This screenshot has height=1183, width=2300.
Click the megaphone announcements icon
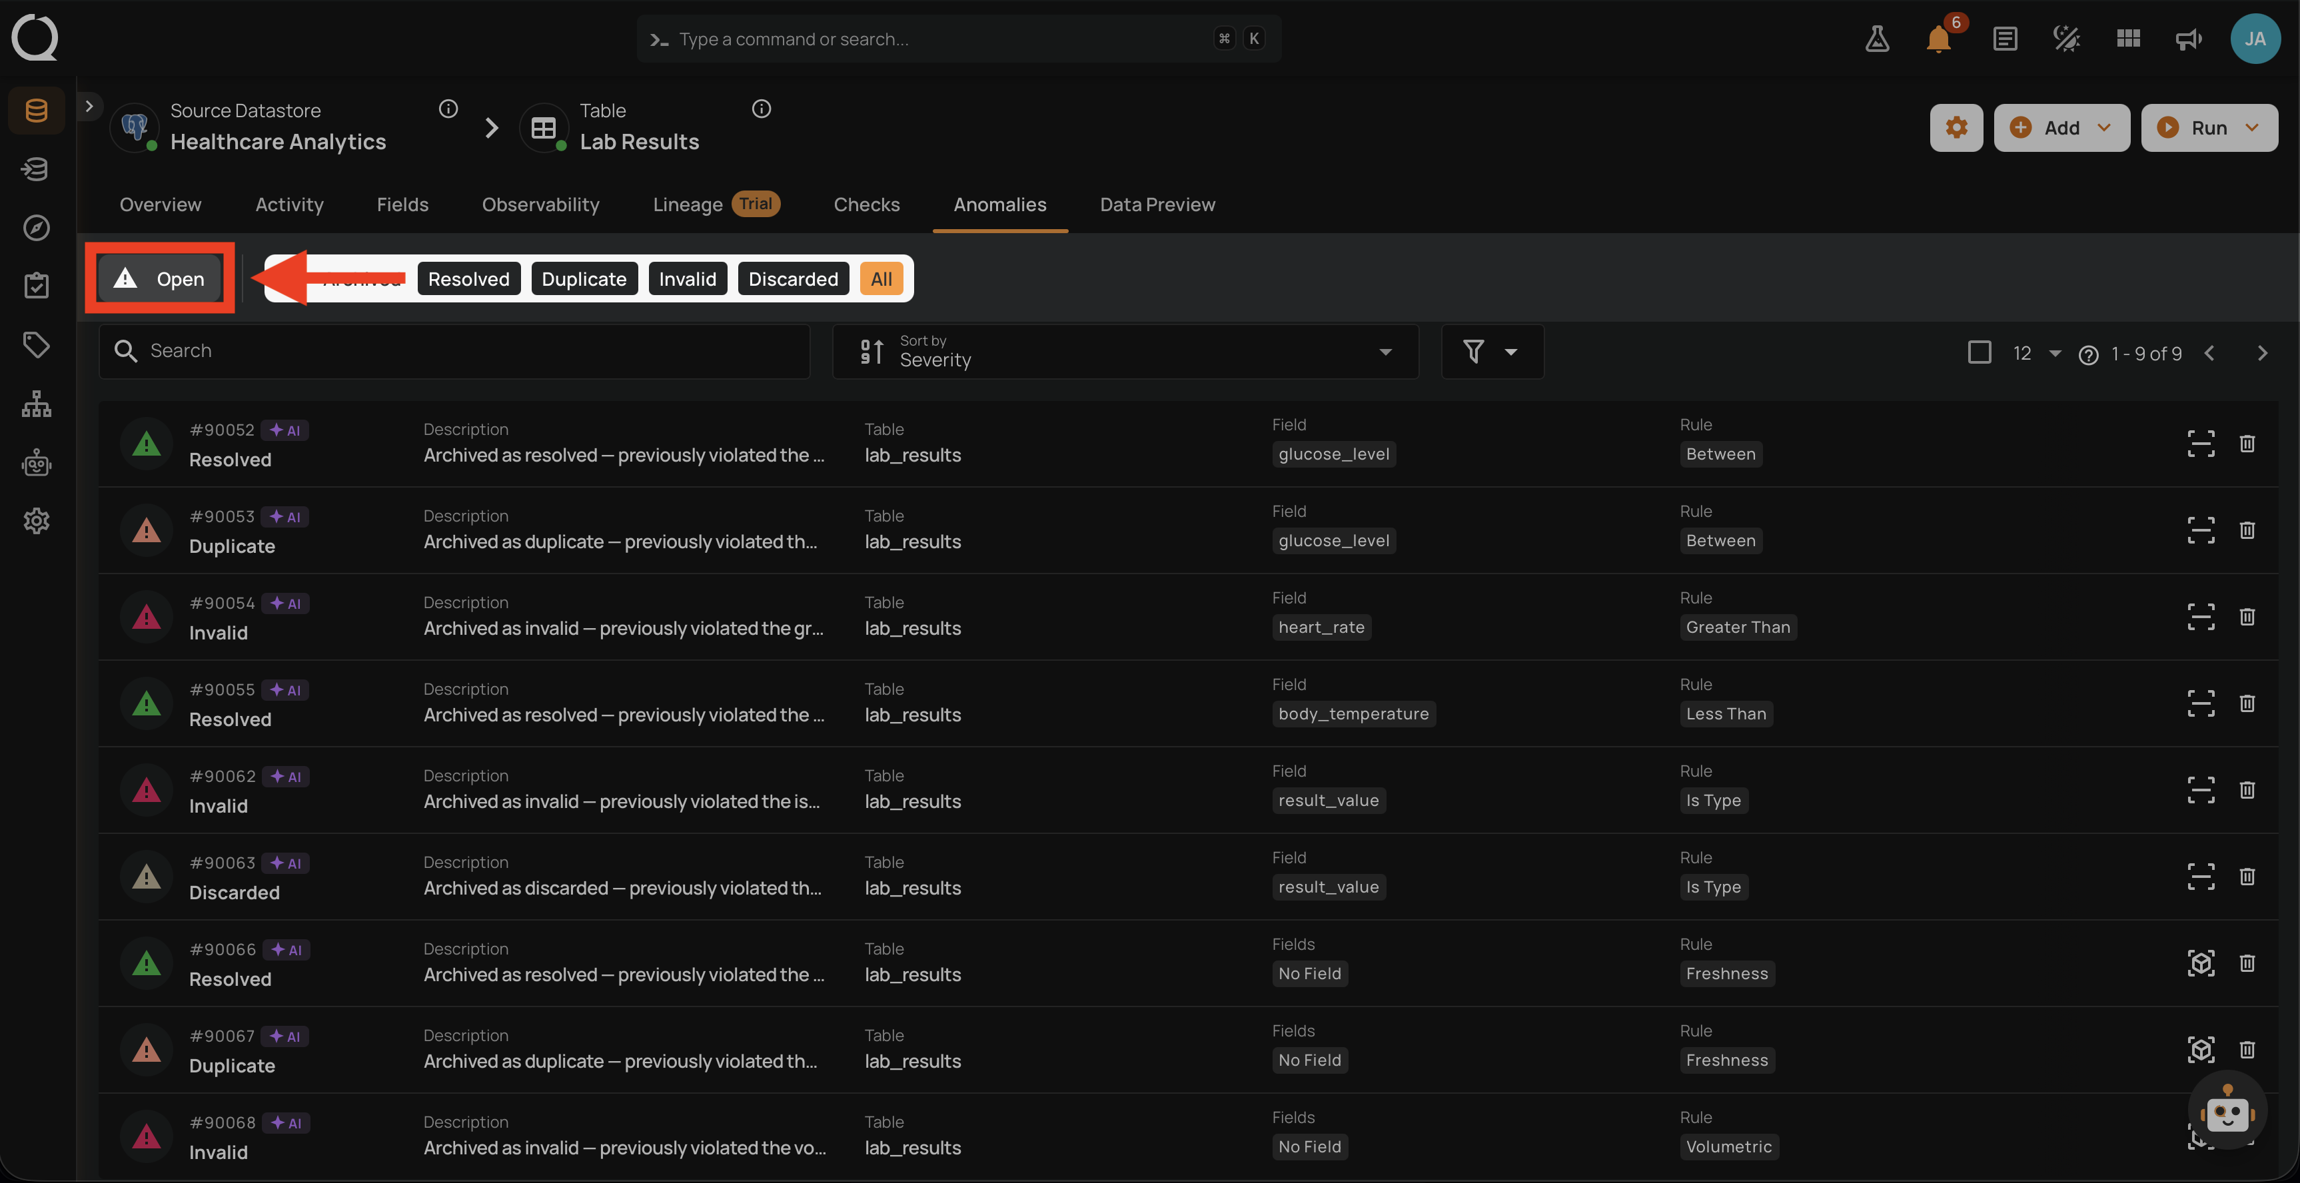point(2188,39)
